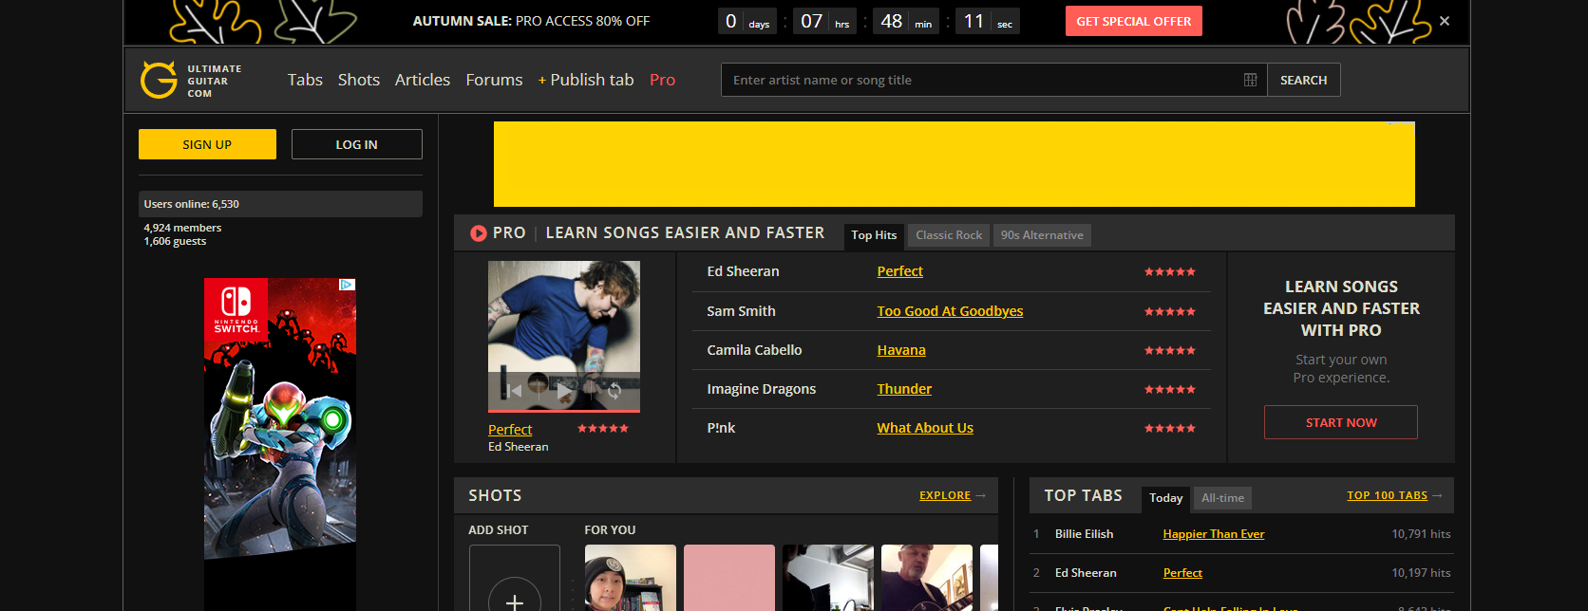
Task: Play the Perfect preview on player
Action: (x=564, y=390)
